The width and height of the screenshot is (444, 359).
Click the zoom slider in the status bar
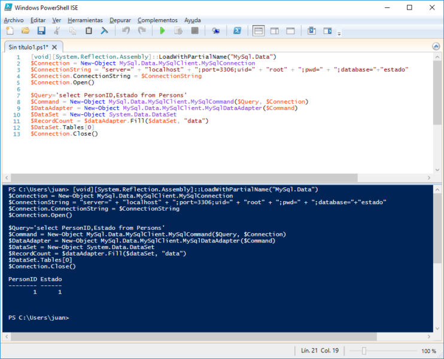(364, 351)
